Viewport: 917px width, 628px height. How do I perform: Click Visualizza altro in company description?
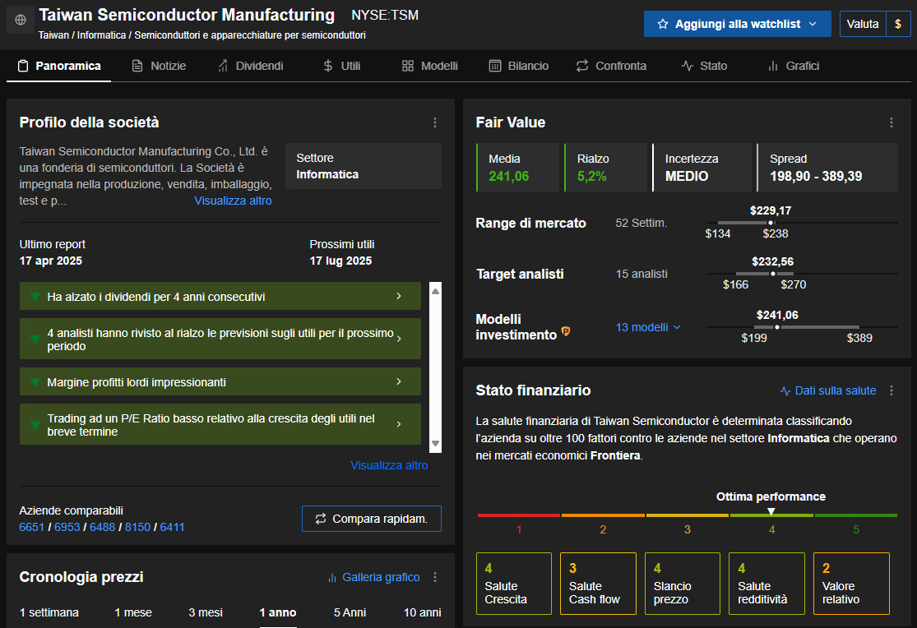coord(233,201)
